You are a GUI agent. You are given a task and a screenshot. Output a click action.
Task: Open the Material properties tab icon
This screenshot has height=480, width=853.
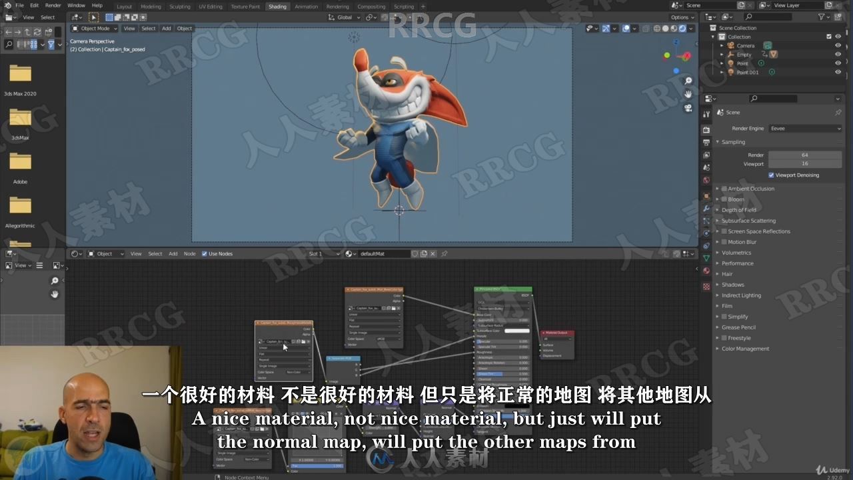click(x=706, y=271)
